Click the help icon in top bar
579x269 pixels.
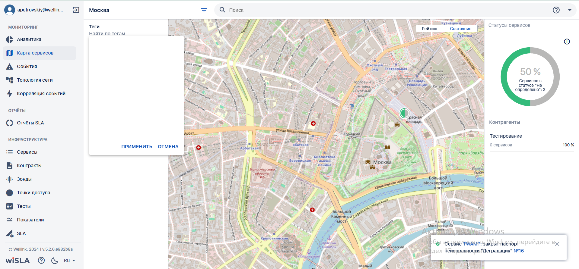point(556,10)
